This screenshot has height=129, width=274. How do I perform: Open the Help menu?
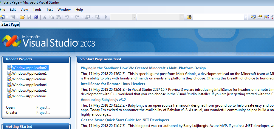tap(79, 10)
